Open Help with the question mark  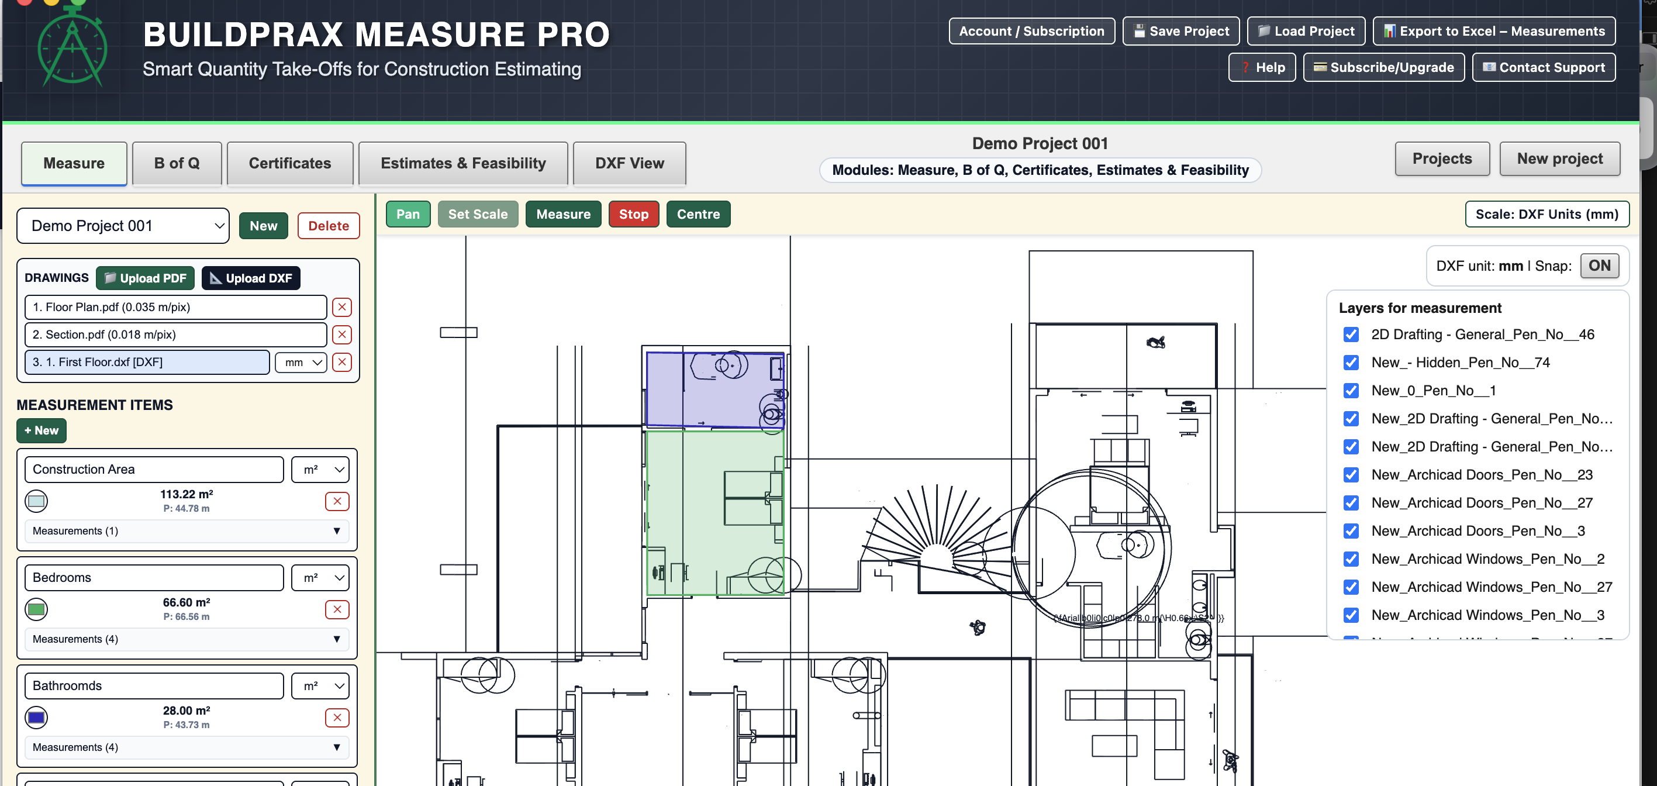(1261, 67)
